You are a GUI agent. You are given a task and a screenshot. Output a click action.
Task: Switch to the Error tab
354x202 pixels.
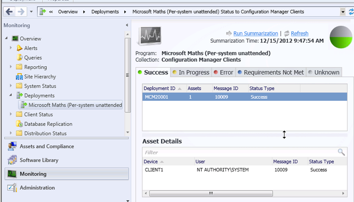pyautogui.click(x=224, y=72)
